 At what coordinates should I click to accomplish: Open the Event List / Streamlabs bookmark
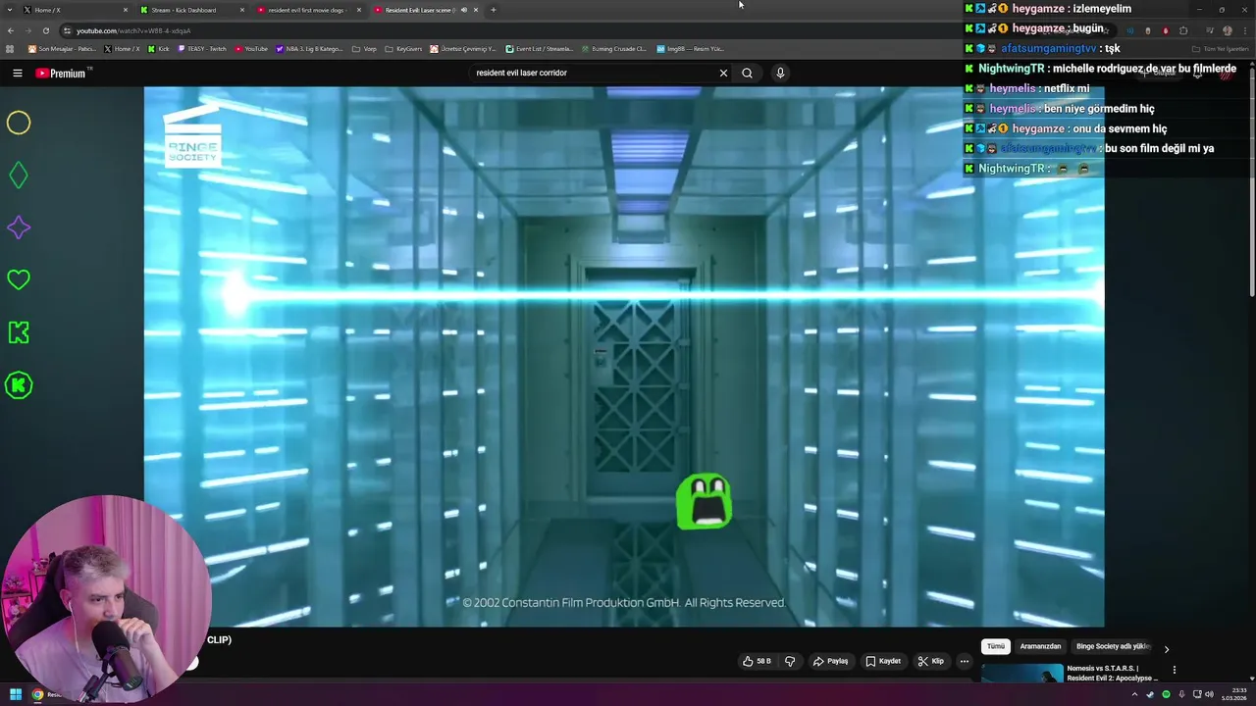539,48
